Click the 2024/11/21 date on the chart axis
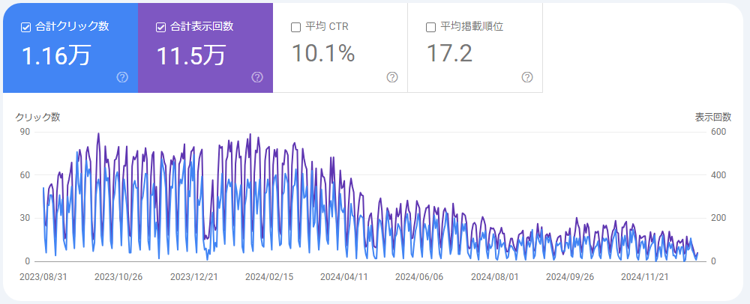The image size is (750, 304). coord(644,277)
